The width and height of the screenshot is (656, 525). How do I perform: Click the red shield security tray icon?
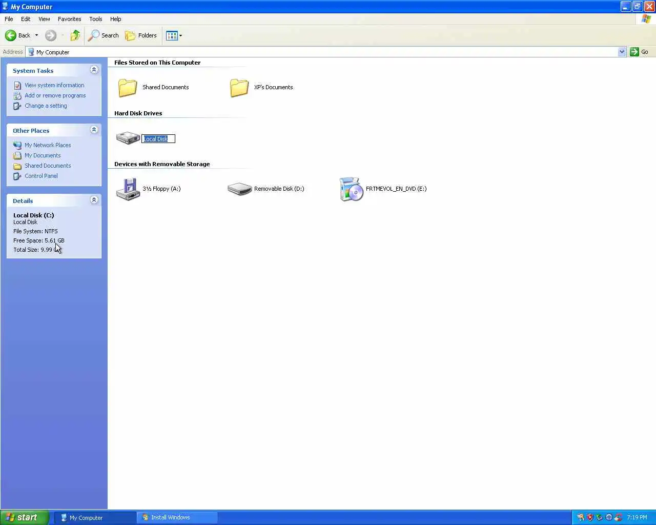(590, 517)
